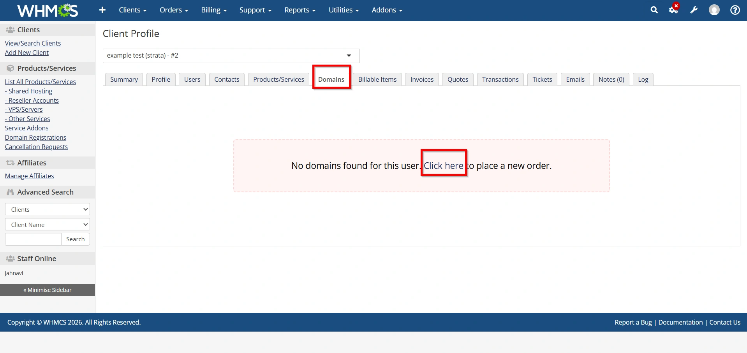Switch to the Profile tab
747x353 pixels.
click(161, 79)
